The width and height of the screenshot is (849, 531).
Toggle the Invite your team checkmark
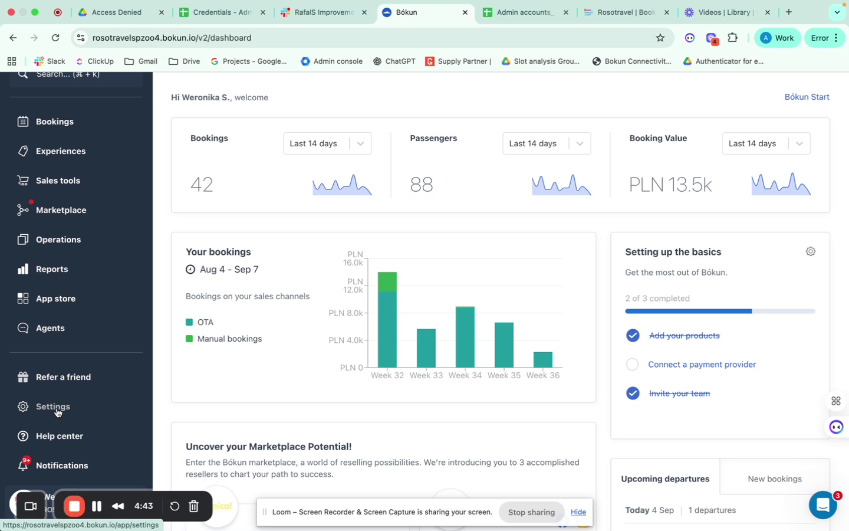pos(633,394)
